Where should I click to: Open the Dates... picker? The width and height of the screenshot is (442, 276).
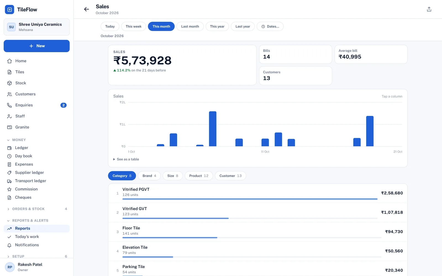[270, 26]
